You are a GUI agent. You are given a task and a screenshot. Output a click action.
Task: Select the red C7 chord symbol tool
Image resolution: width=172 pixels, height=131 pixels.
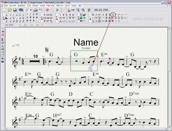pos(48,21)
